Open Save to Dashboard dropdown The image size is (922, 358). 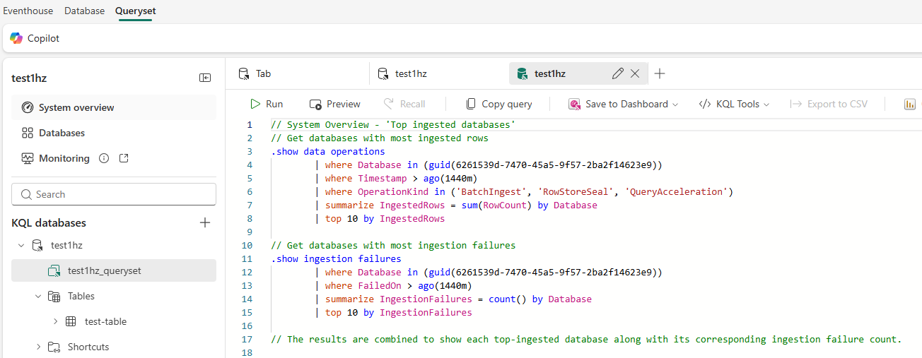623,104
